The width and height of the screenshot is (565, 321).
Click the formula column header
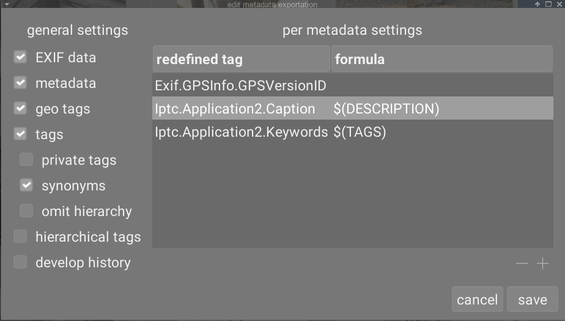441,59
